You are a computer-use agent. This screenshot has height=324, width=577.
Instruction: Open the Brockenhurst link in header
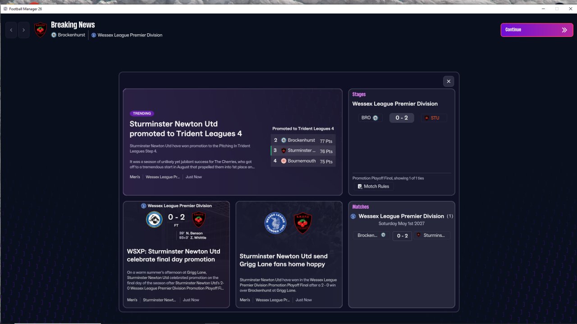click(x=71, y=35)
